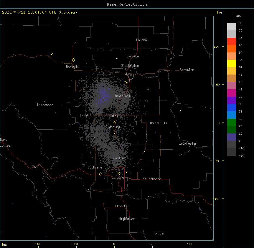Screen dimensions: 254x248
Task: Click the yellow V marker east of Calgary
Action: (x=126, y=172)
